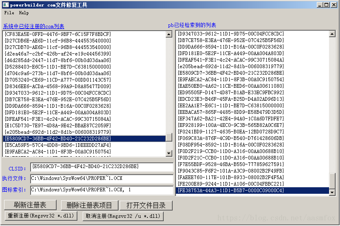This screenshot has height=226, width=340.
Task: Select {F0241BD9-1127-4635-B0EA-12BD0728D9C7} in right list
Action: coord(252,131)
